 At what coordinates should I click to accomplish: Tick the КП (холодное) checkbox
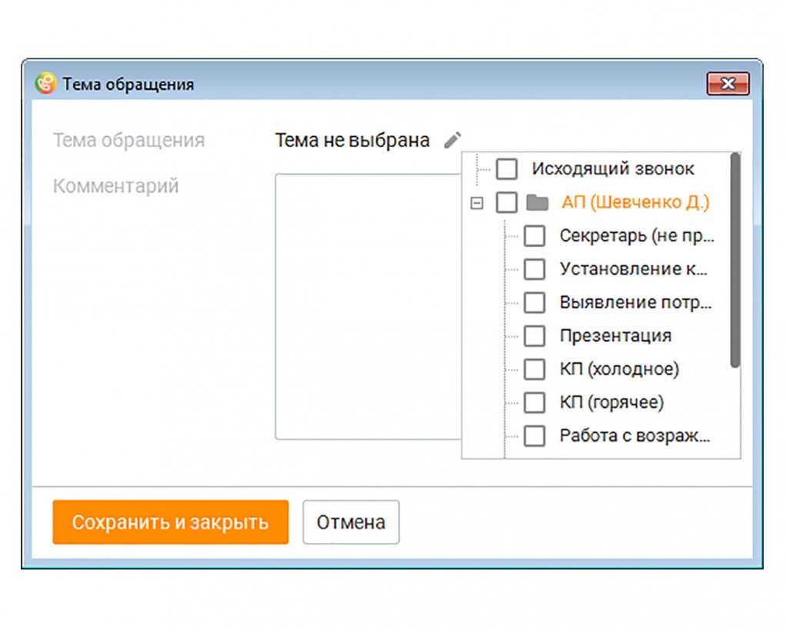tap(534, 369)
